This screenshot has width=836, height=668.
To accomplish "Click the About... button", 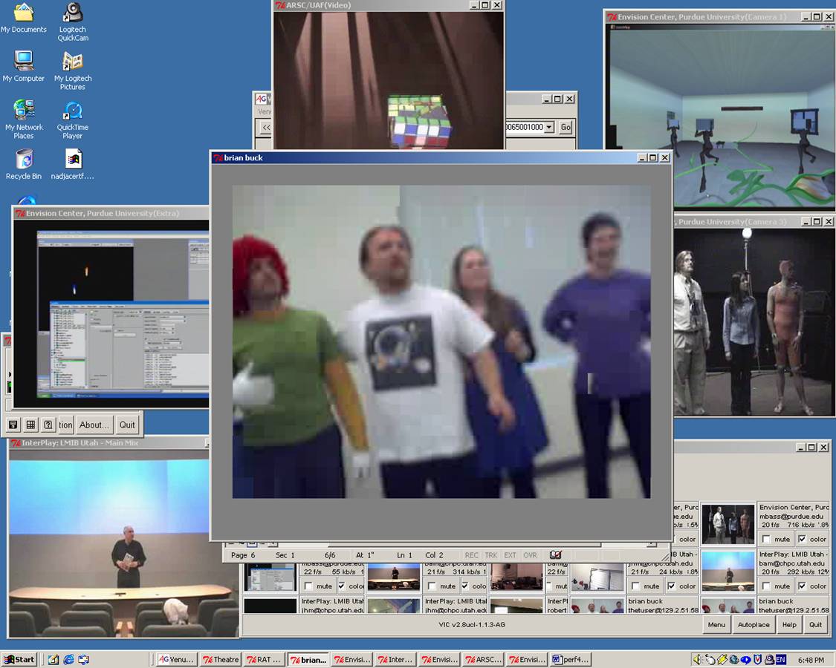I will pos(94,425).
